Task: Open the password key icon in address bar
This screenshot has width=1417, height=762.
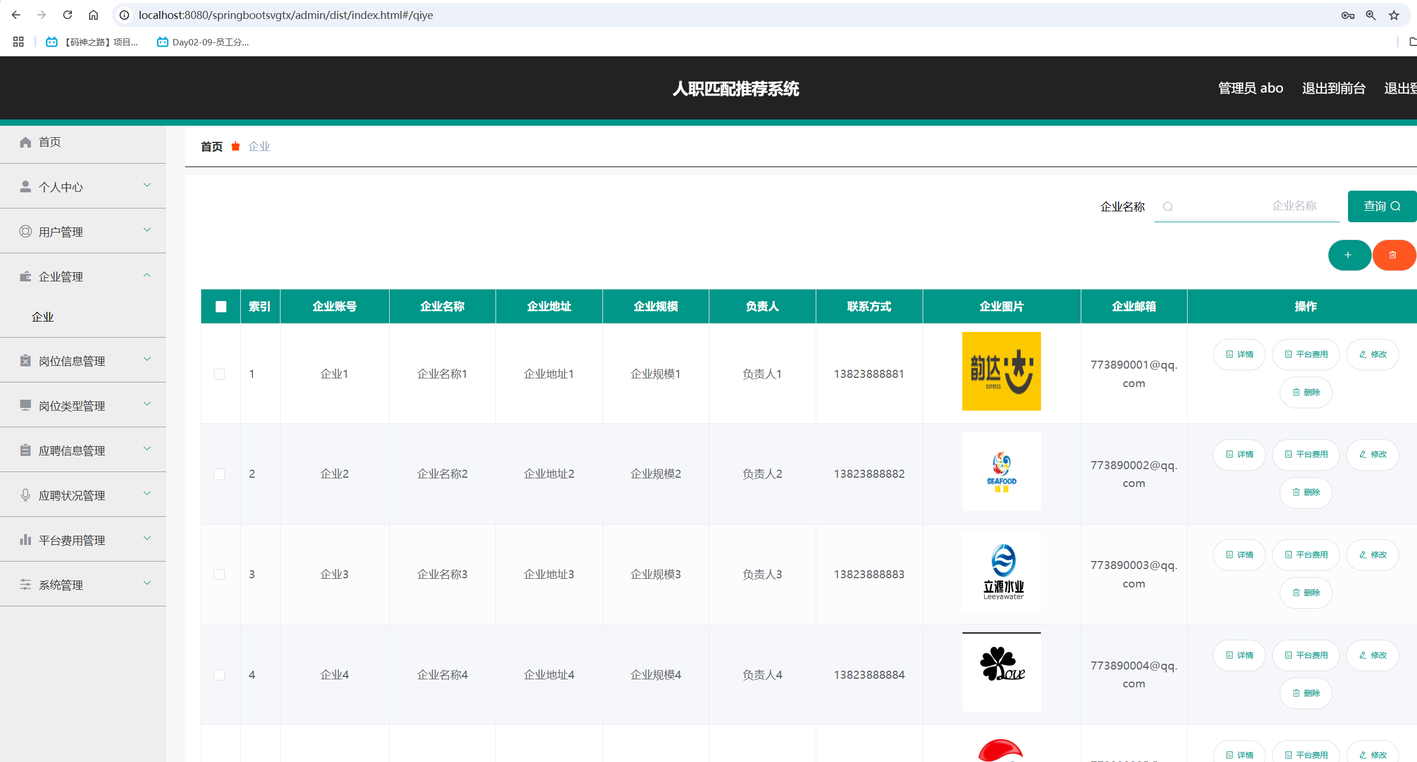Action: (1348, 15)
